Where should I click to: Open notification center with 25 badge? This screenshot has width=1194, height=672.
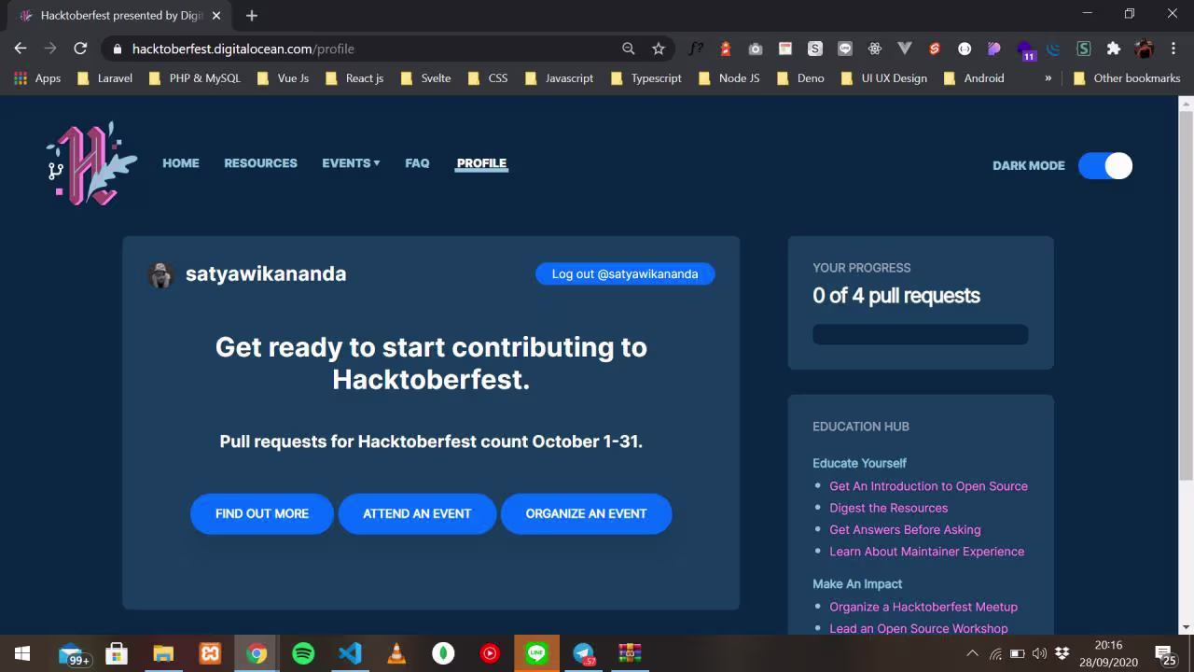1165,654
